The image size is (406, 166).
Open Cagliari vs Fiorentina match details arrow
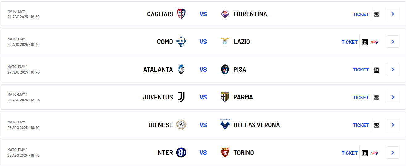[393, 14]
